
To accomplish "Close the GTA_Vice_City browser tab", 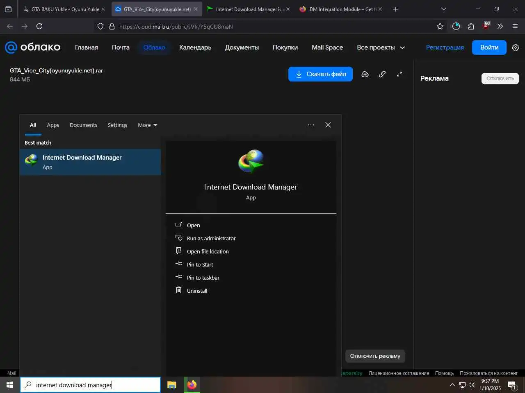I will point(196,9).
